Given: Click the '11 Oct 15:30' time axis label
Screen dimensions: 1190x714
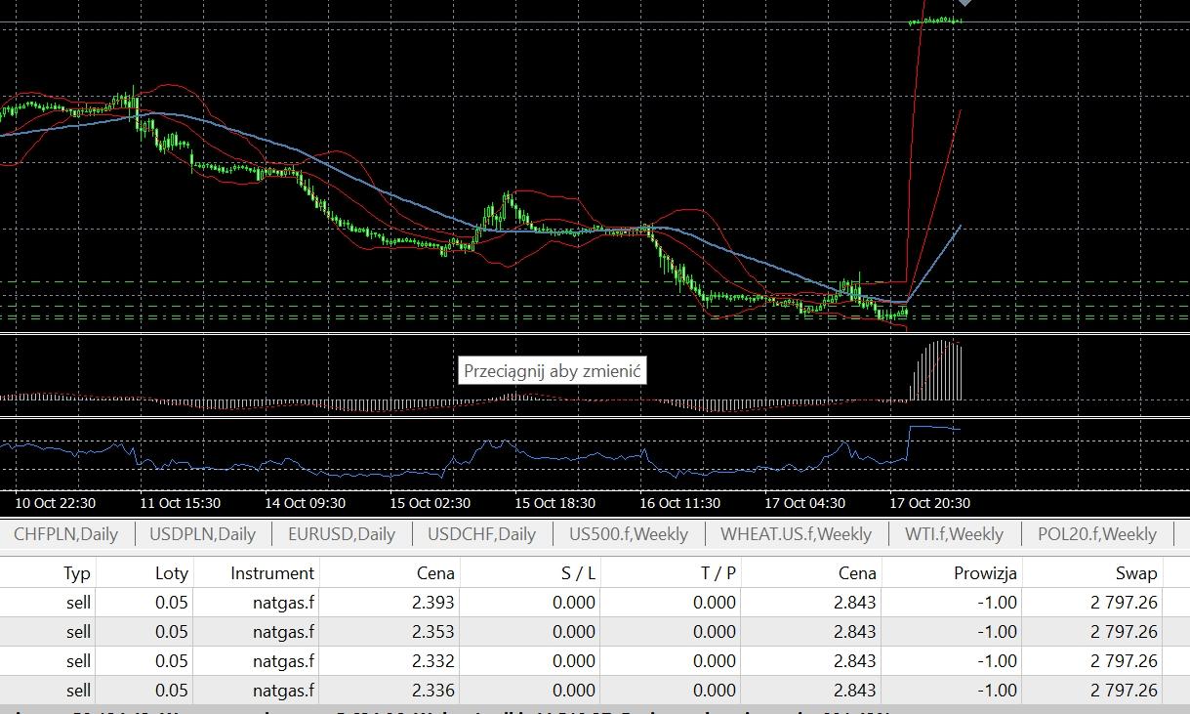Looking at the screenshot, I should tap(181, 503).
